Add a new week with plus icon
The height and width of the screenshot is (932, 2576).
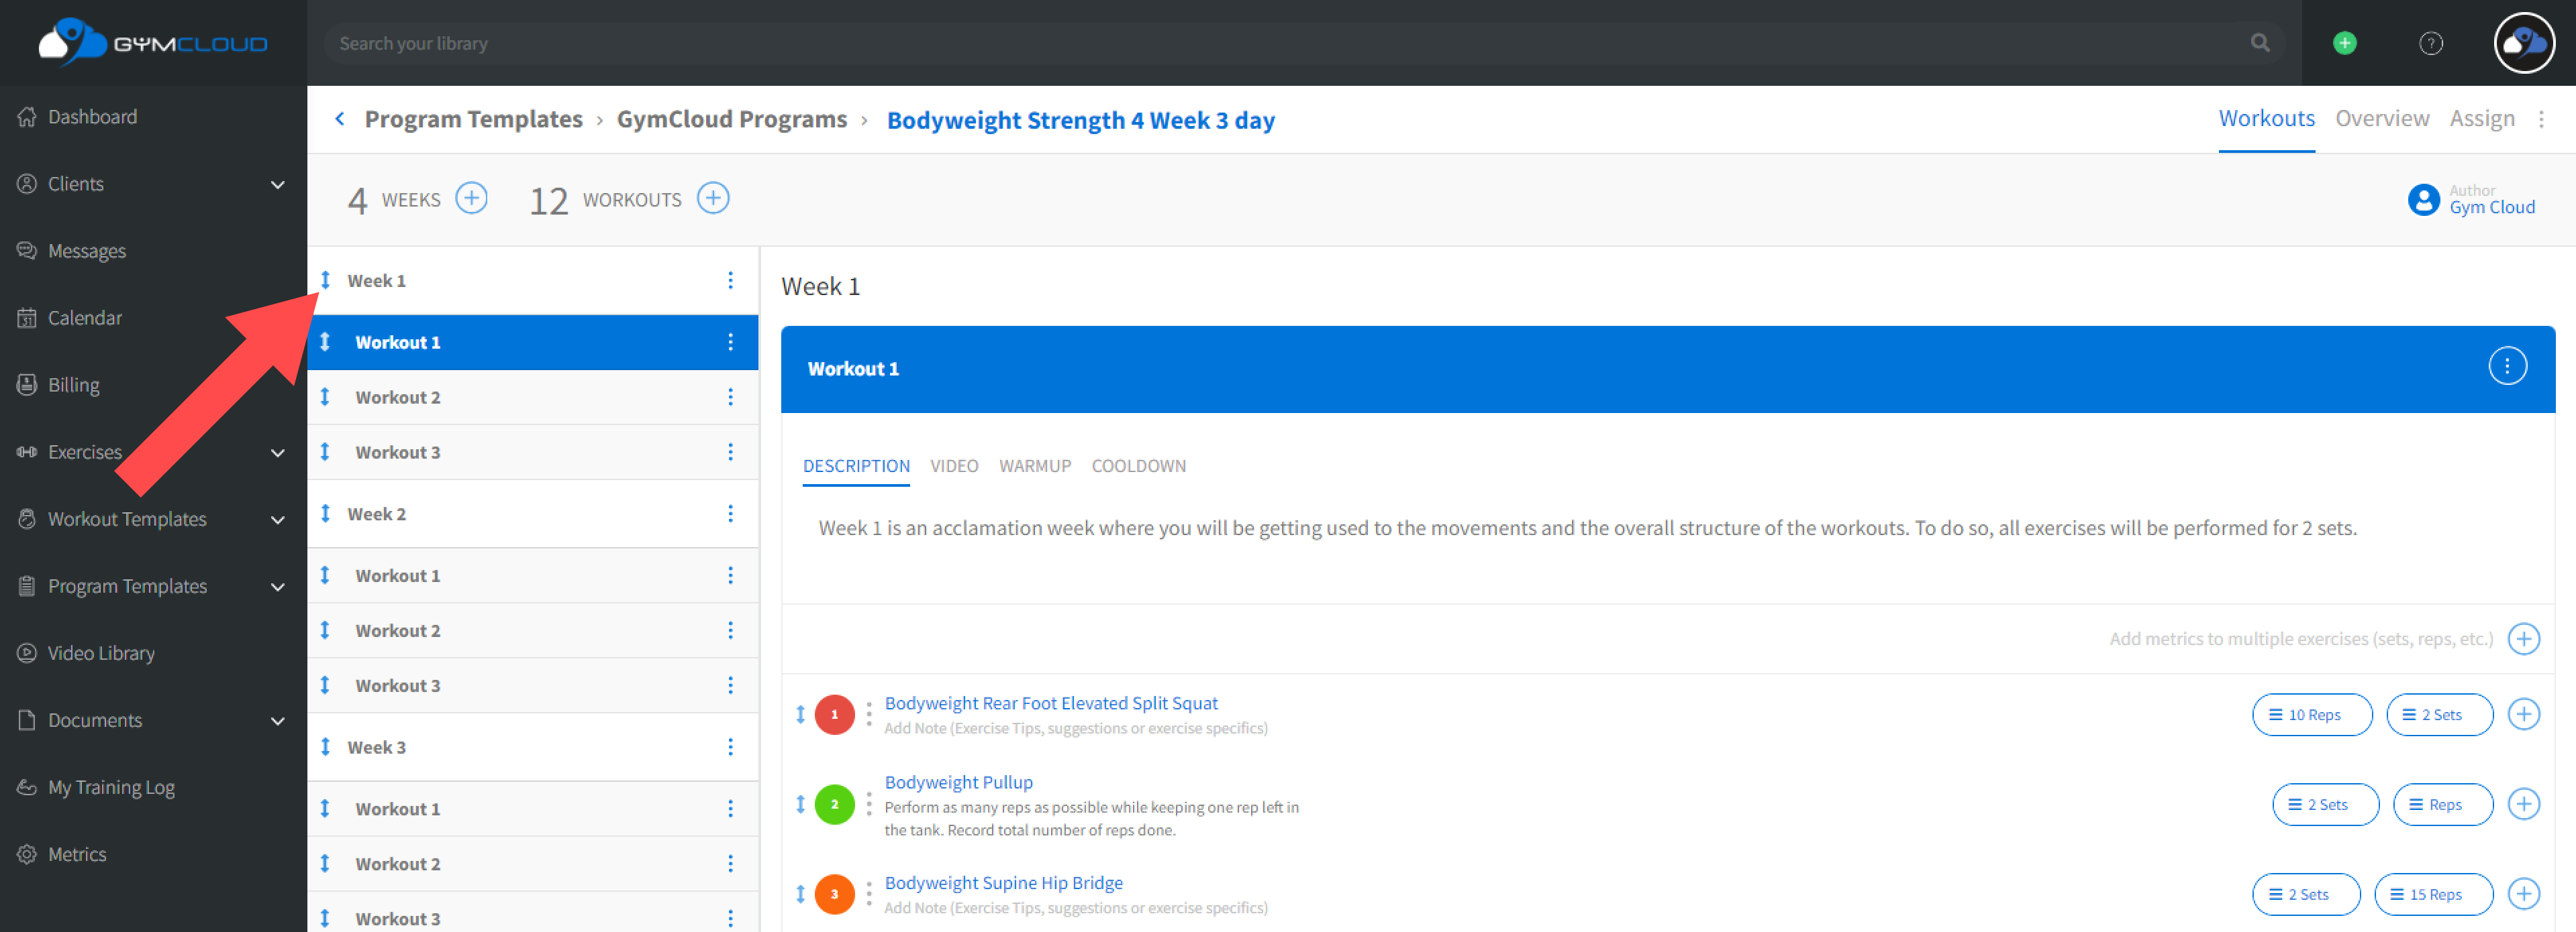[471, 198]
